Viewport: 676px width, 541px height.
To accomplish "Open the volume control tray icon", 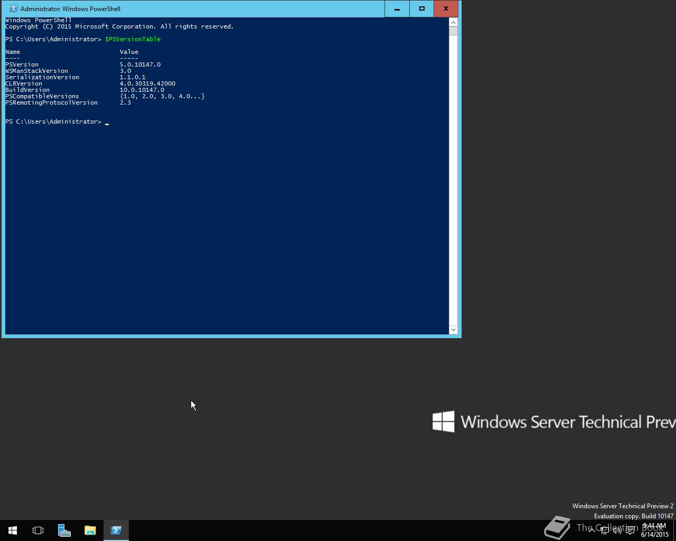I will [x=617, y=530].
